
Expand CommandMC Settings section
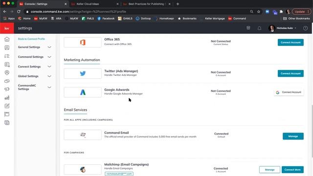34,87
